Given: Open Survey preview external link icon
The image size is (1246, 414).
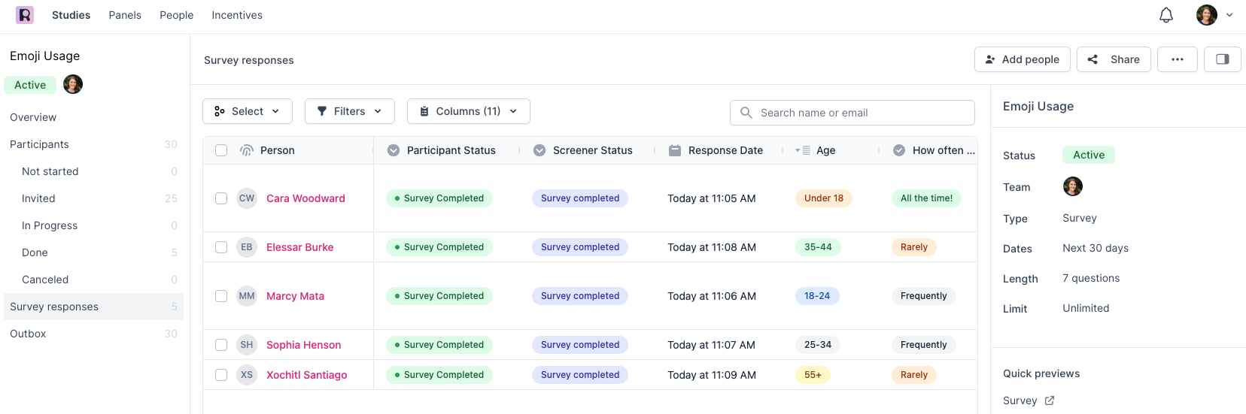Looking at the screenshot, I should click(1050, 400).
